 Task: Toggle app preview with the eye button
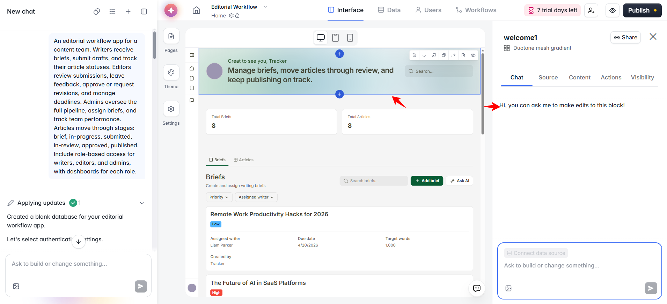coord(613,10)
